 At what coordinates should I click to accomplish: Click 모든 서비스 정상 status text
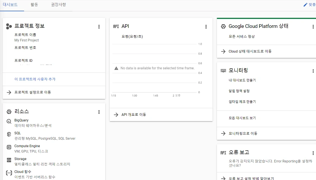pos(241,36)
